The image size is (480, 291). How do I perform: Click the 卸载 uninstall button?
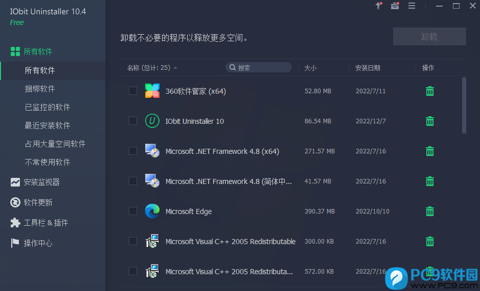click(429, 37)
